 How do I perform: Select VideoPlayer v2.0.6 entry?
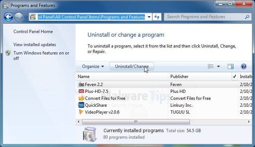pyautogui.click(x=102, y=112)
